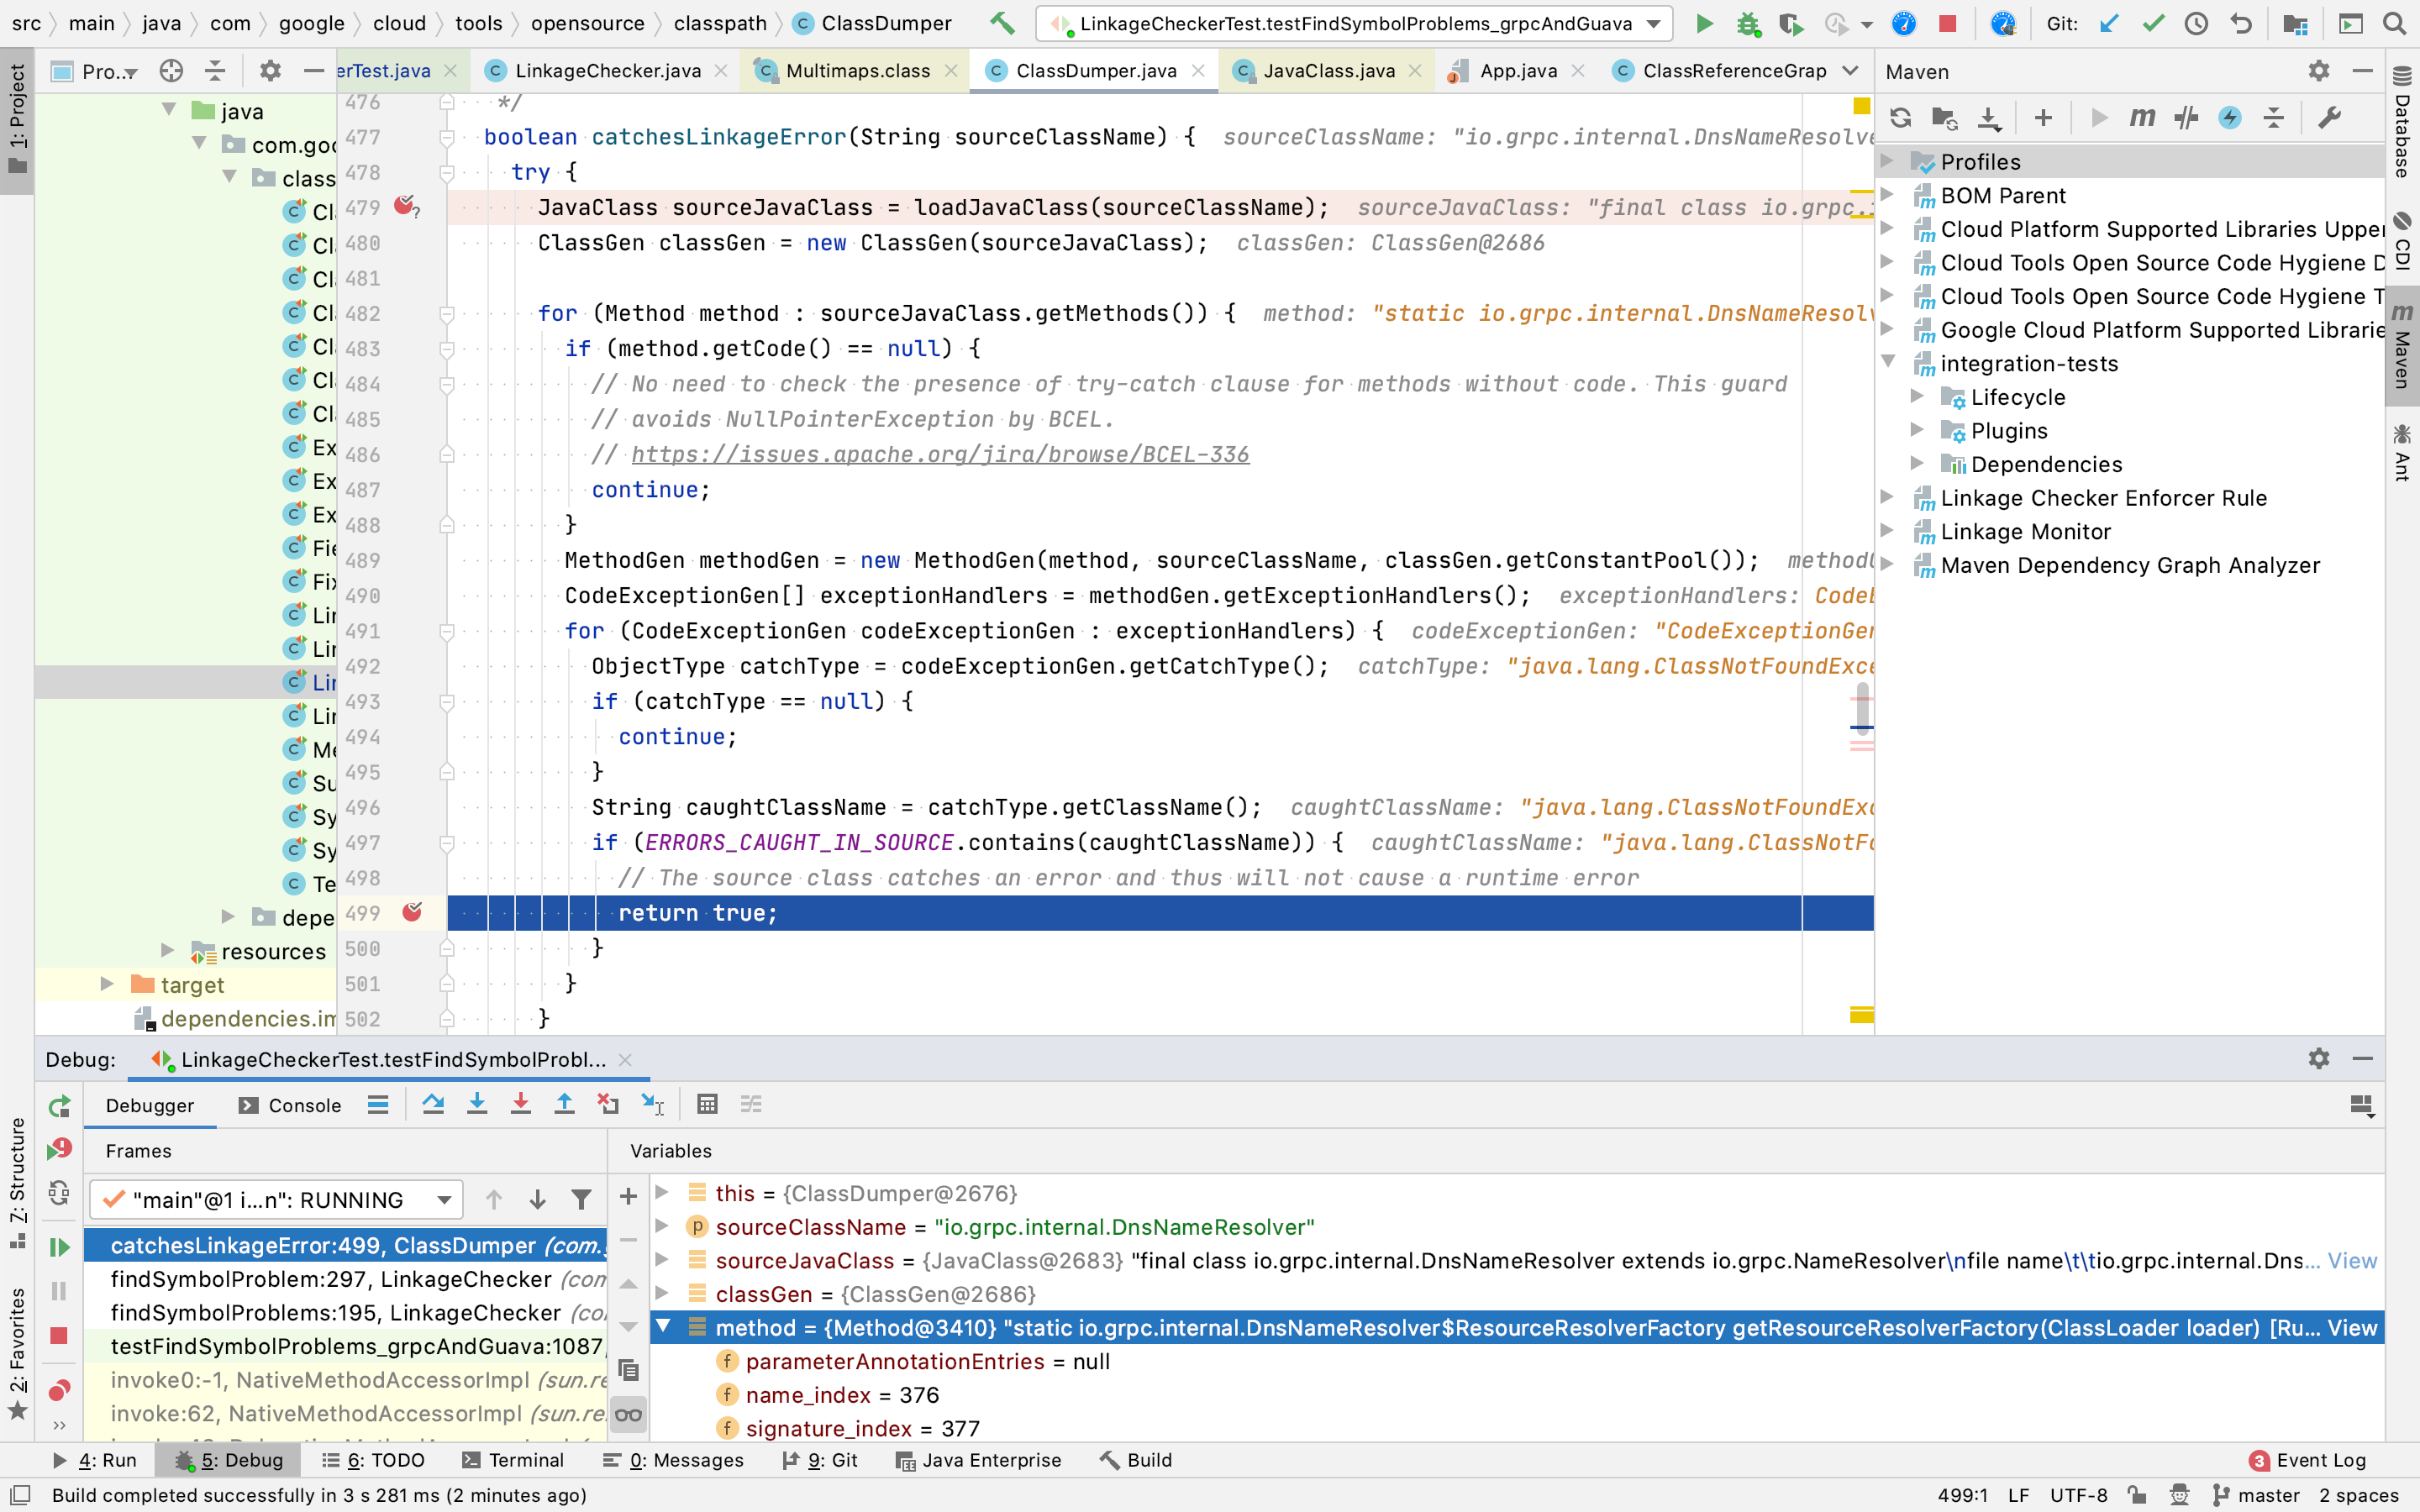Open Evaluate Expression calculator icon
2420x1512 pixels.
point(707,1104)
